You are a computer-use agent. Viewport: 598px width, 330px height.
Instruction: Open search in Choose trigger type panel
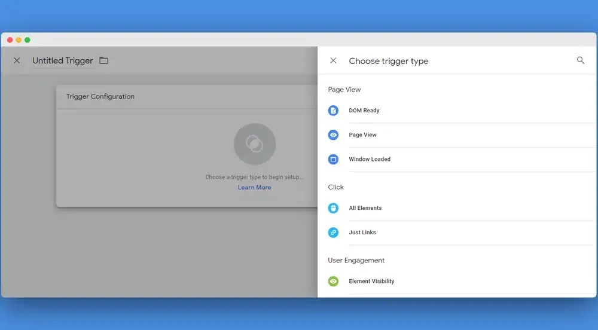tap(580, 60)
